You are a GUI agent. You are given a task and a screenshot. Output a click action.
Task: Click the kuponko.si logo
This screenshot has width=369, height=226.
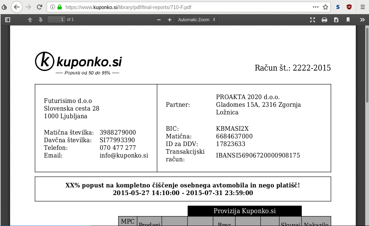pyautogui.click(x=78, y=63)
